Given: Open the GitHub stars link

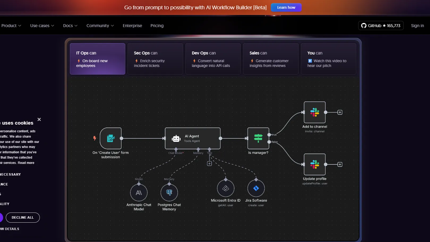Looking at the screenshot, I should (381, 26).
